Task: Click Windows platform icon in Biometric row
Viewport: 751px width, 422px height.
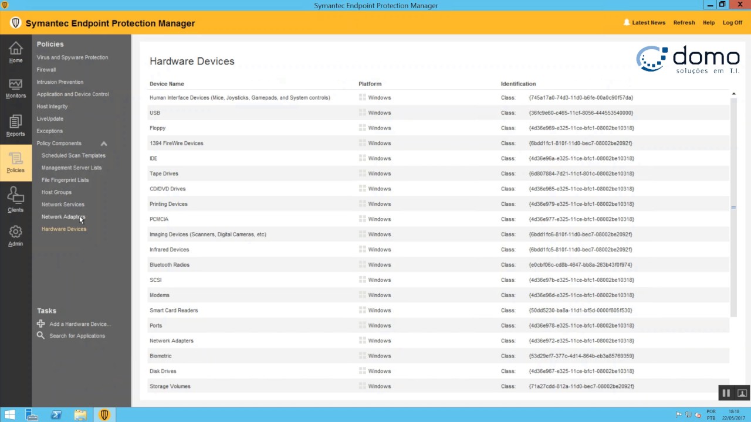Action: pyautogui.click(x=363, y=356)
